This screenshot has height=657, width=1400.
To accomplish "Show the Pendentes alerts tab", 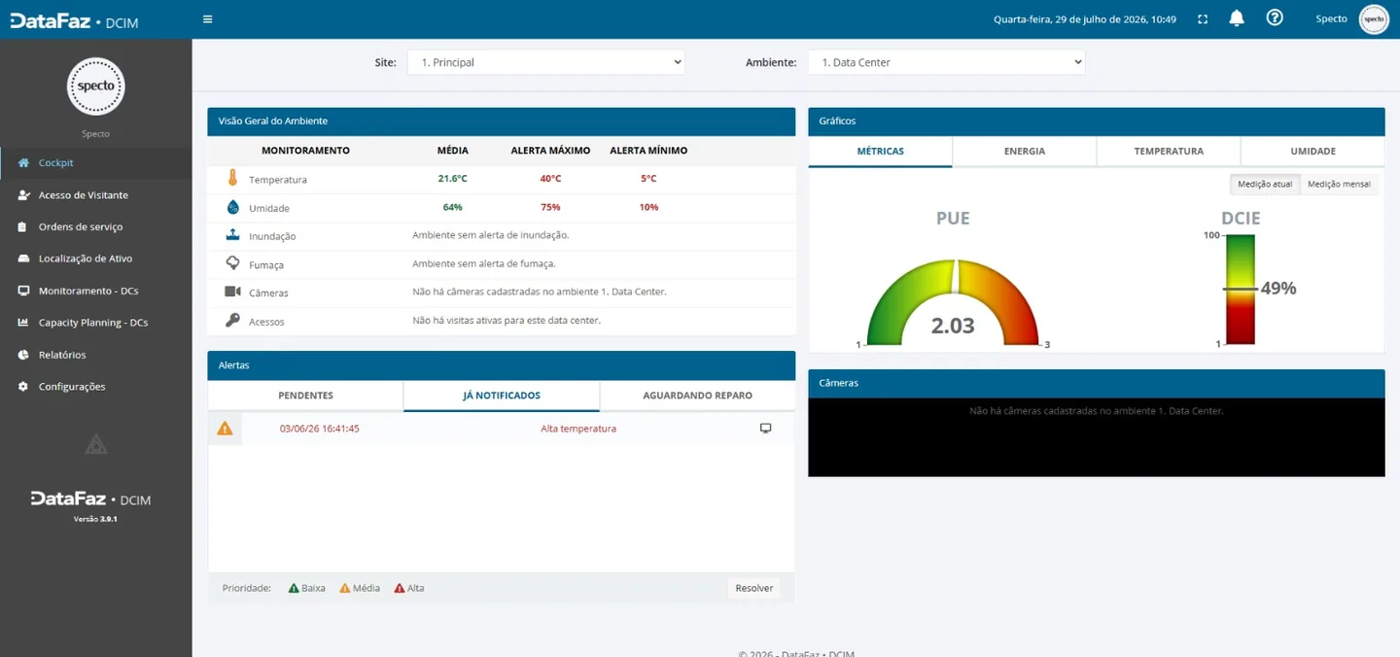I will (305, 396).
